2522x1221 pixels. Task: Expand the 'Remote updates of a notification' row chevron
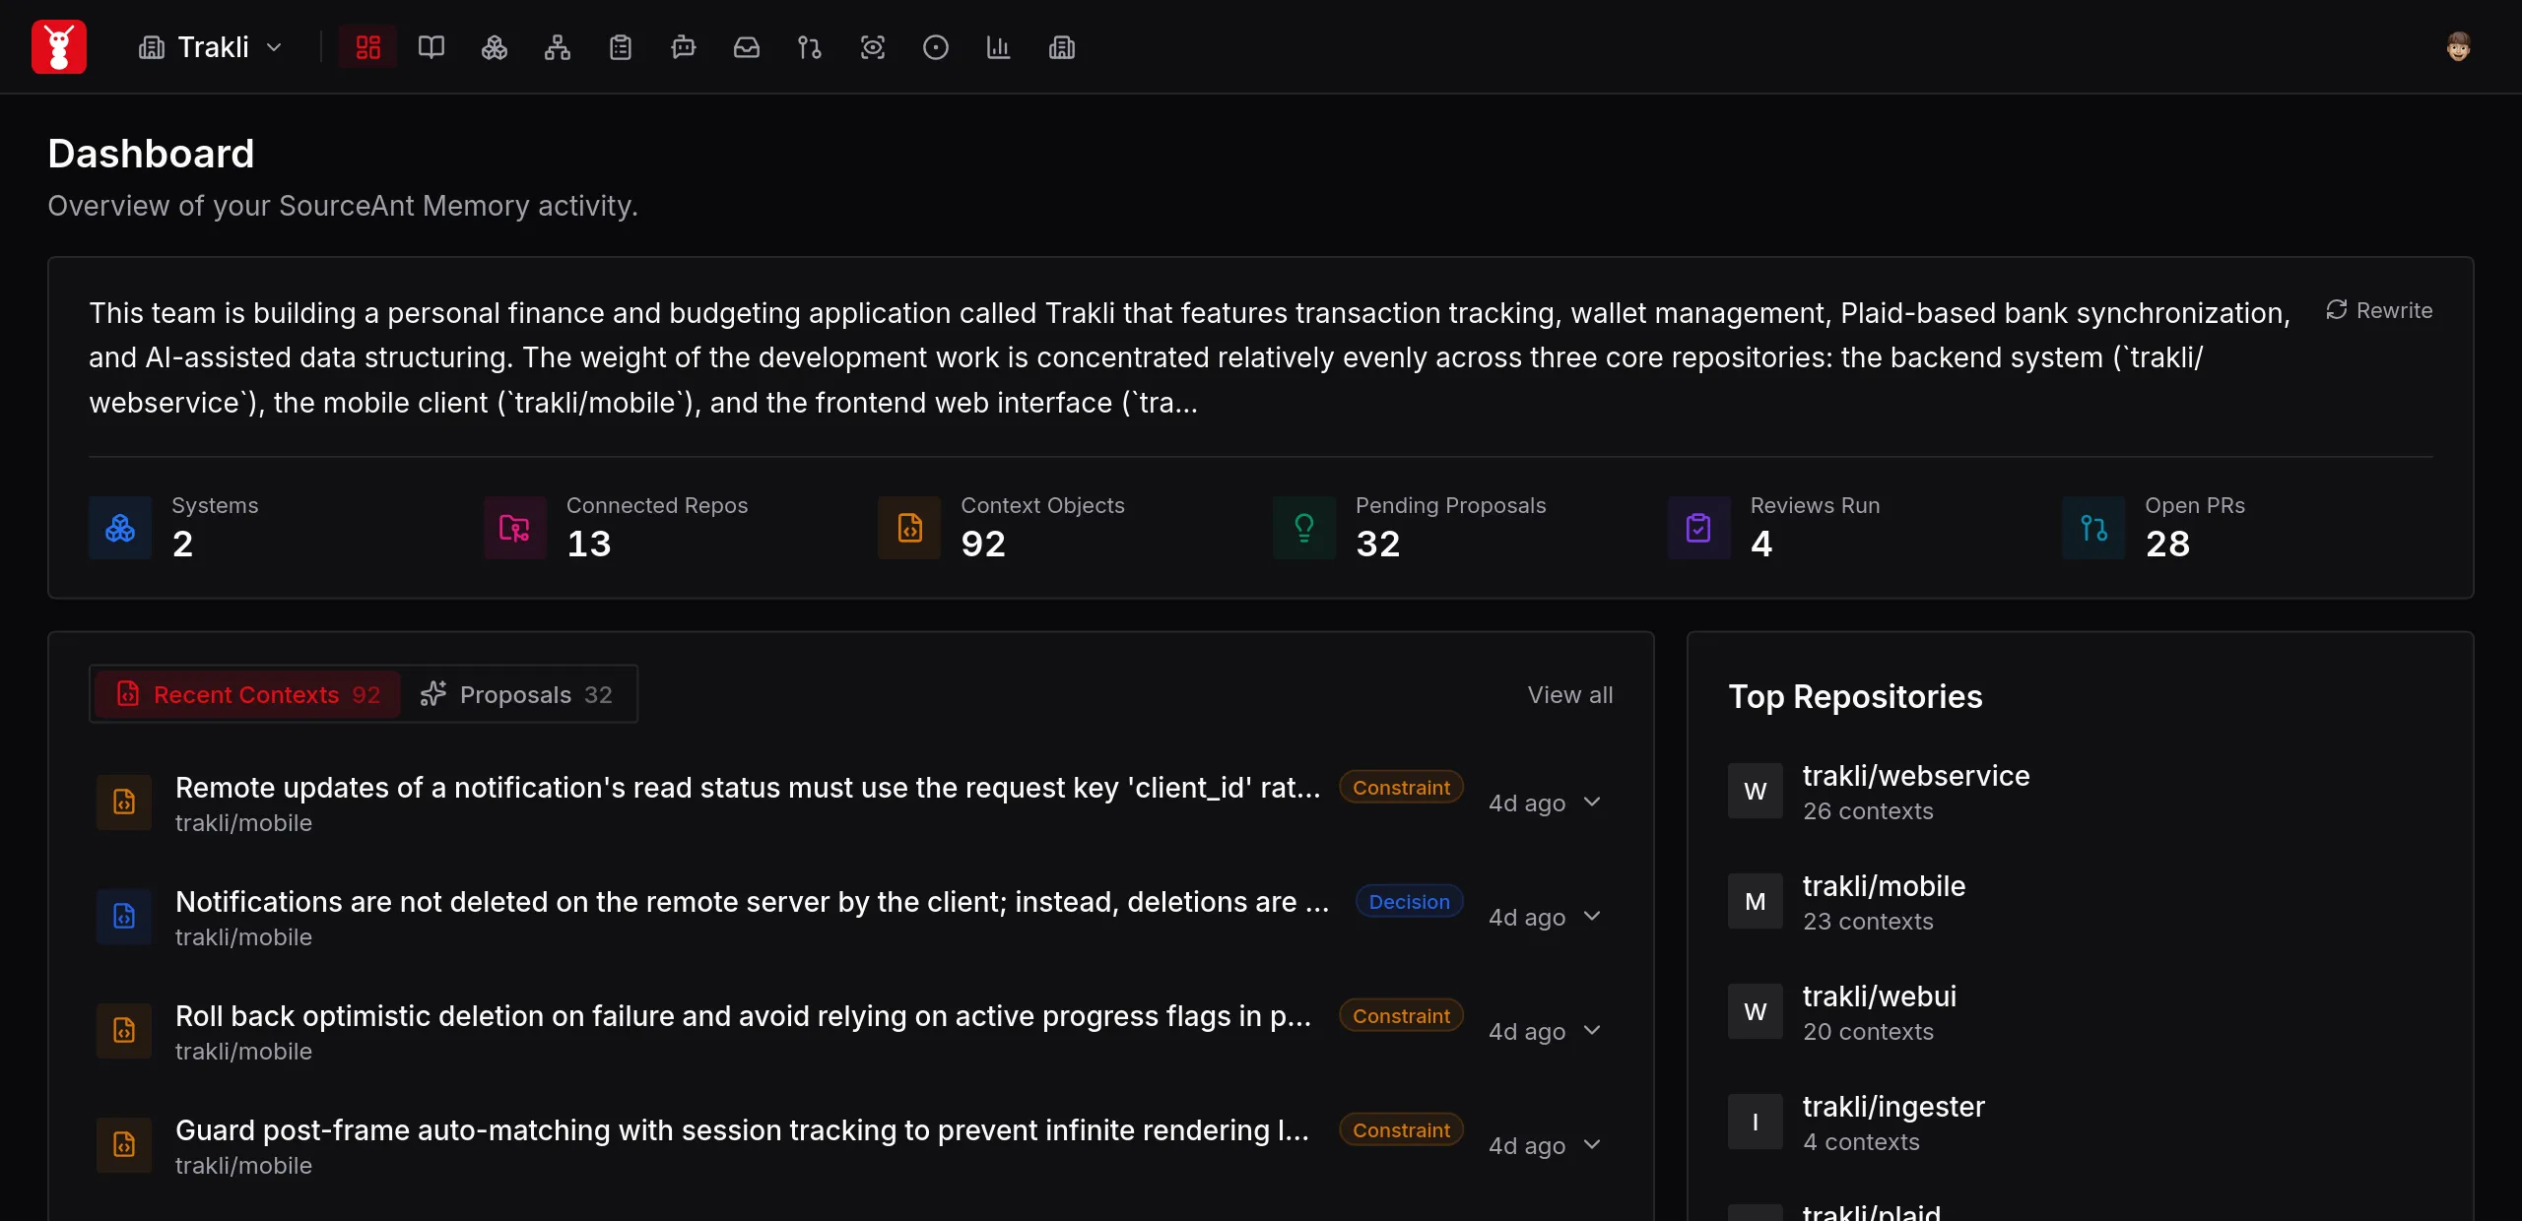[x=1592, y=803]
